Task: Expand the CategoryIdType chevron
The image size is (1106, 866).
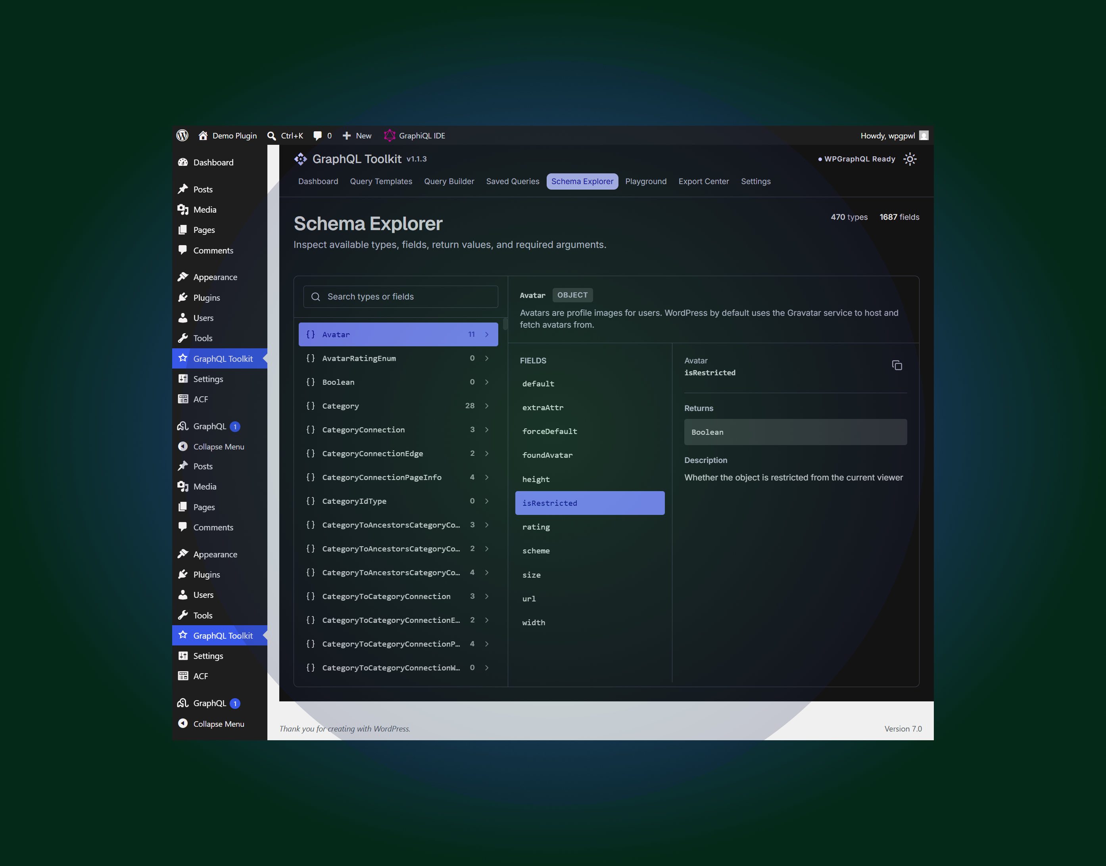Action: (x=487, y=501)
